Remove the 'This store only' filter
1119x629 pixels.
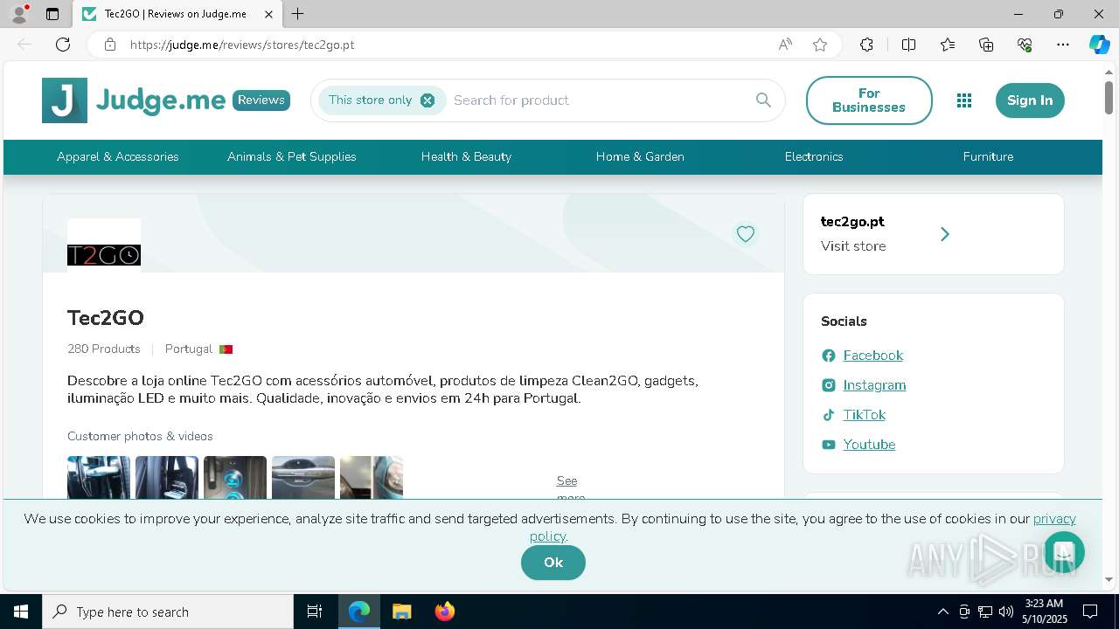pyautogui.click(x=427, y=100)
